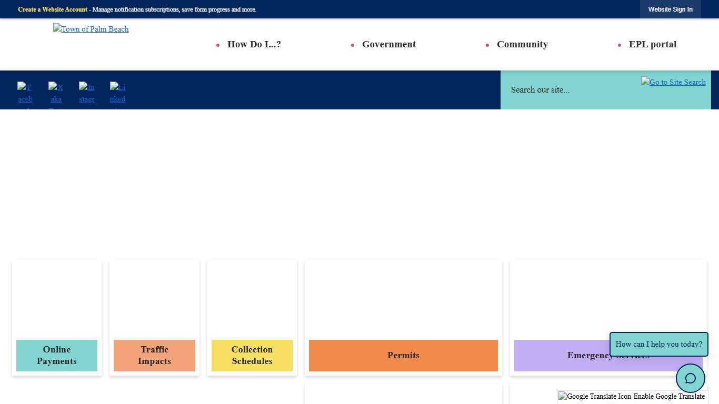Expand the Government menu
Viewport: 719px width, 404px height.
(x=388, y=45)
